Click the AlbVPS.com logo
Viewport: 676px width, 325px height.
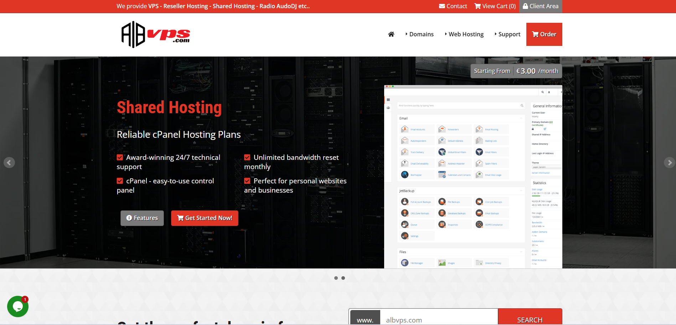pos(156,35)
